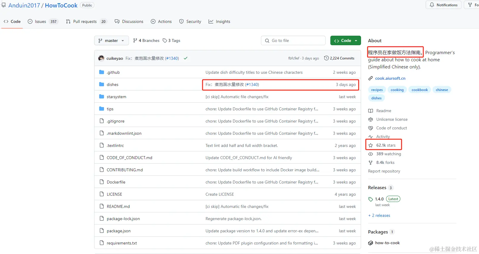Click the .textlintrc file icon
The image size is (479, 254).
point(102,145)
